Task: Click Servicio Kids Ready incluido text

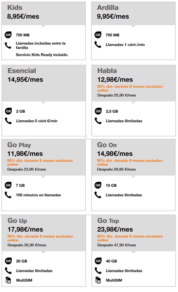Action: [x=42, y=55]
